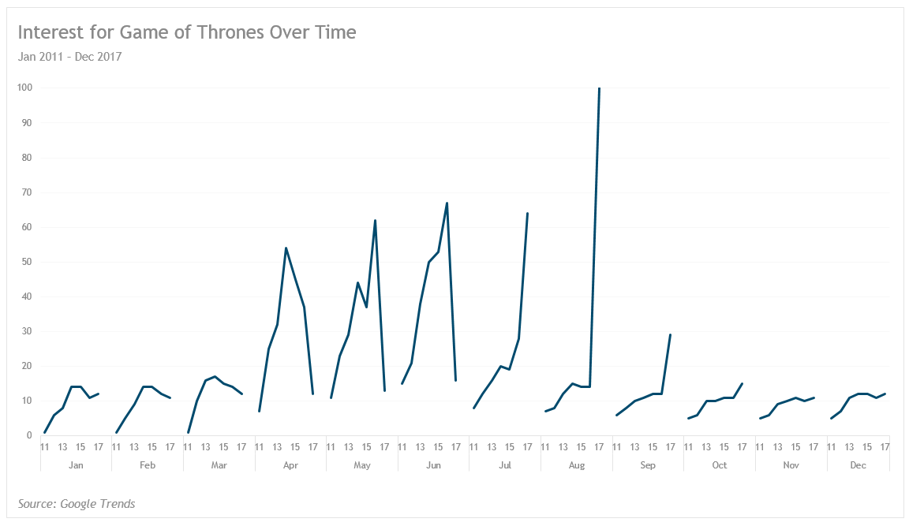Select the "Apr" month axis label
Image resolution: width=909 pixels, height=526 pixels.
click(x=290, y=465)
